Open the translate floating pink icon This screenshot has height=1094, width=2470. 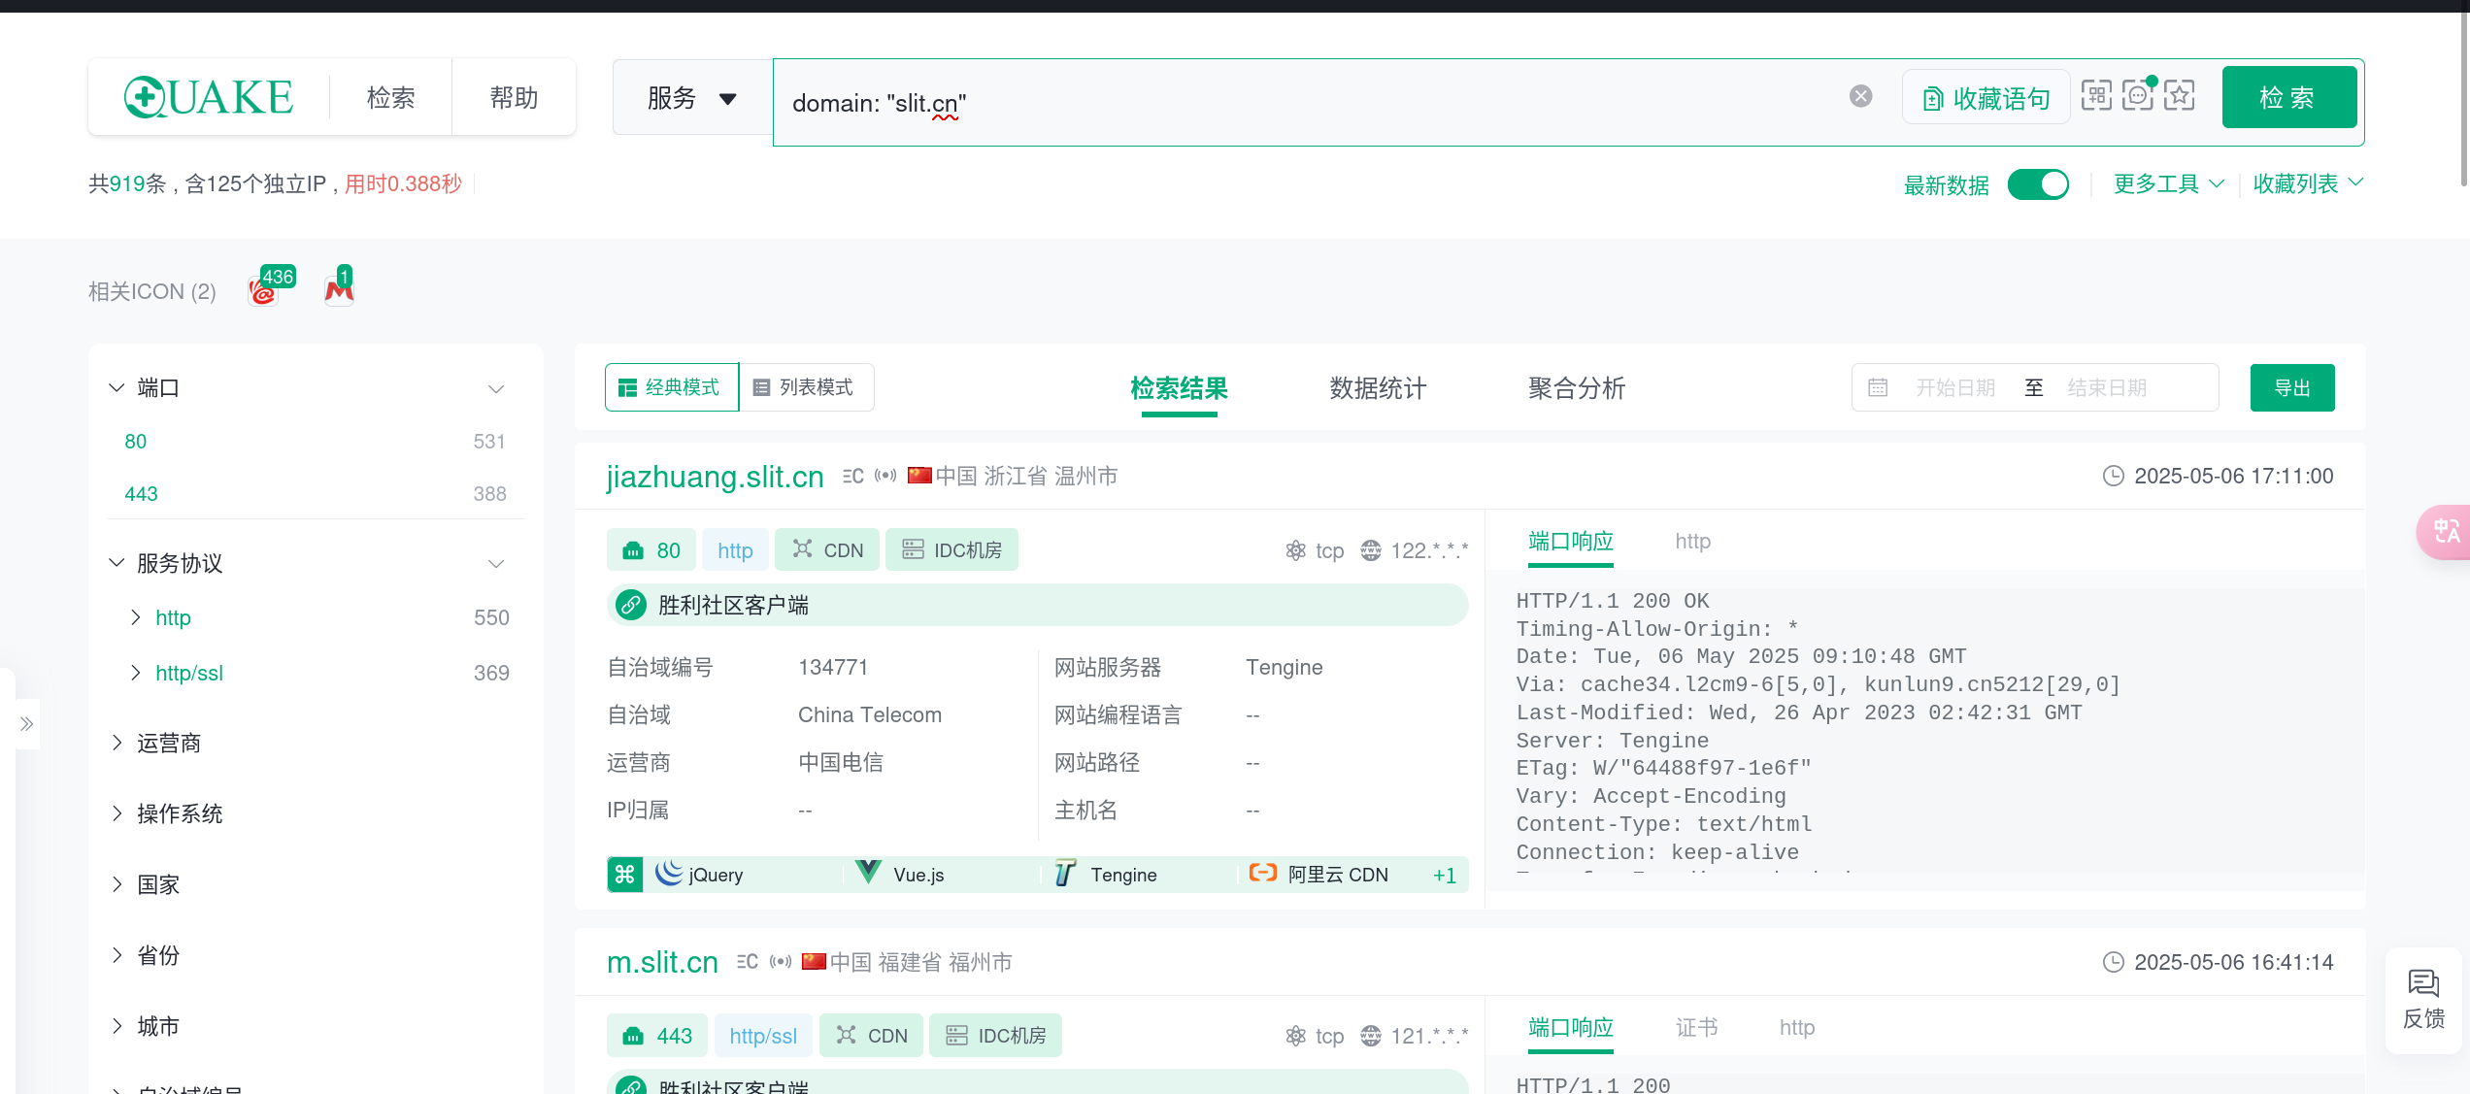[x=2445, y=531]
